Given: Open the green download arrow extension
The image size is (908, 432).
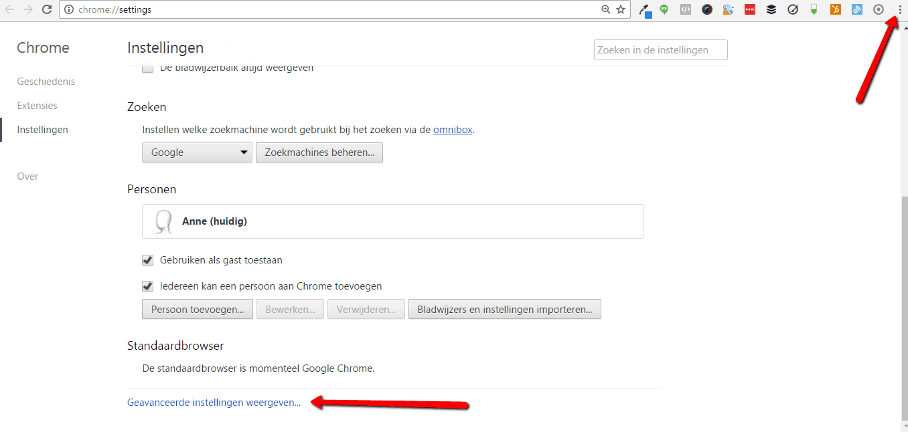Looking at the screenshot, I should pos(814,9).
